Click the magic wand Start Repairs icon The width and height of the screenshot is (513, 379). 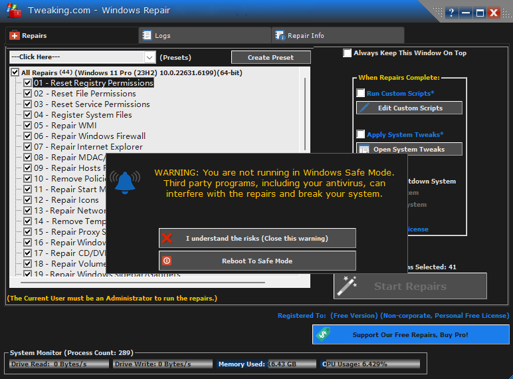click(346, 286)
